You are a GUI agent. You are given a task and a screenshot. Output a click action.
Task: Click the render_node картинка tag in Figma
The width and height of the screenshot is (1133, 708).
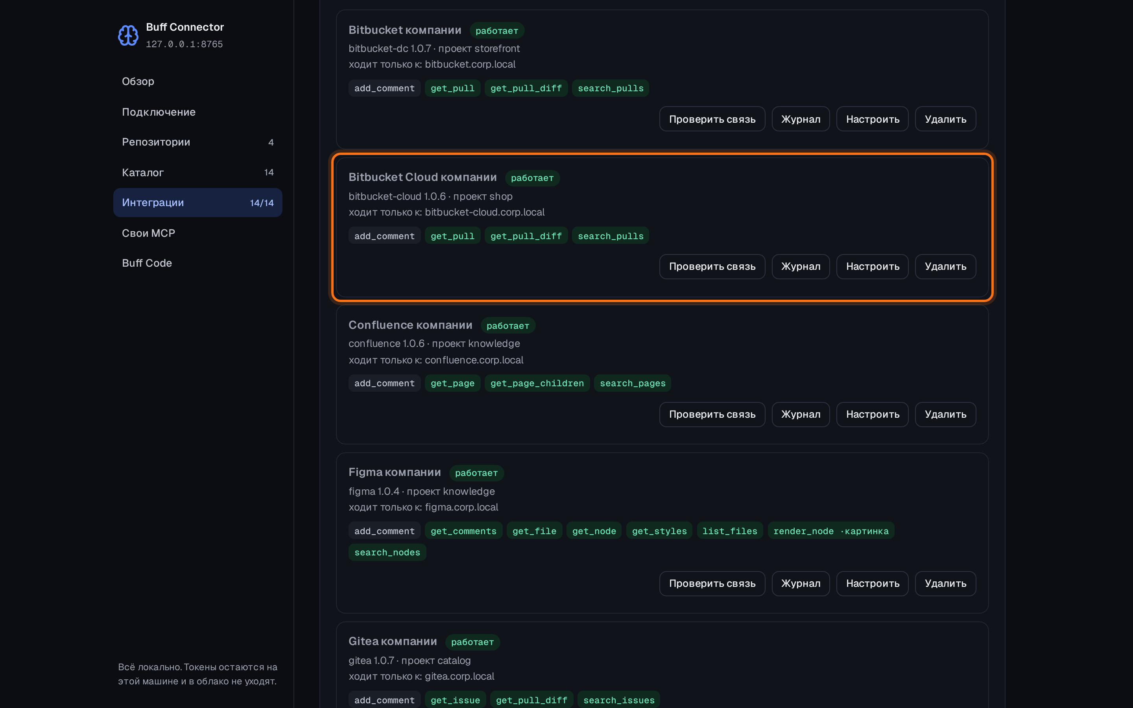830,531
